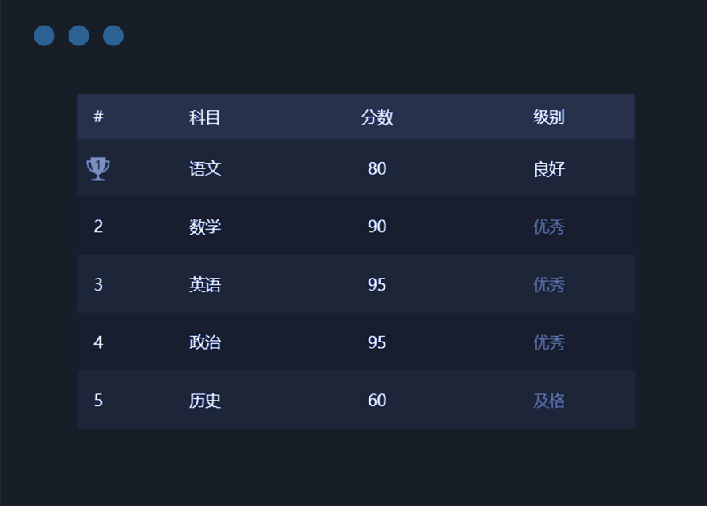Select the 政治 subject cell
The width and height of the screenshot is (707, 506).
(x=204, y=342)
